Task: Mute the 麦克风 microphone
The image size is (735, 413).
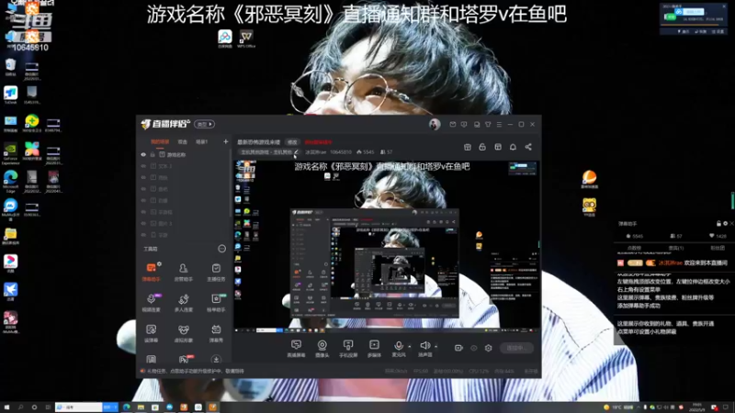Action: coord(399,349)
